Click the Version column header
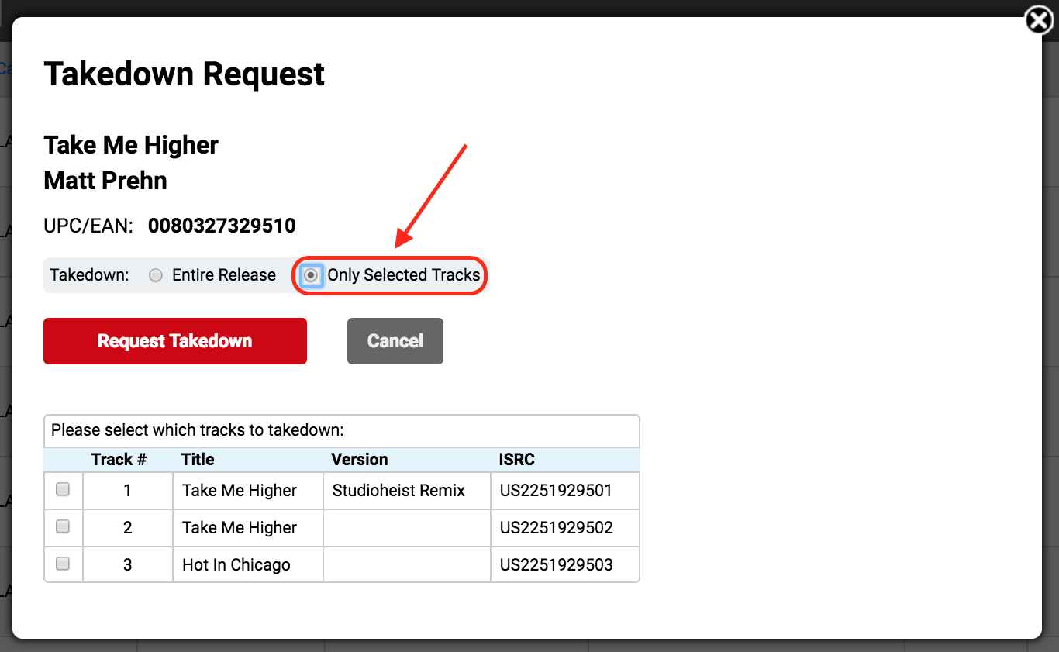Screen dimensions: 1059x652 [x=360, y=459]
